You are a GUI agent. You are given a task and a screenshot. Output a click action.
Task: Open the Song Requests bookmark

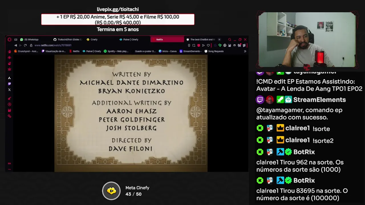click(x=214, y=51)
